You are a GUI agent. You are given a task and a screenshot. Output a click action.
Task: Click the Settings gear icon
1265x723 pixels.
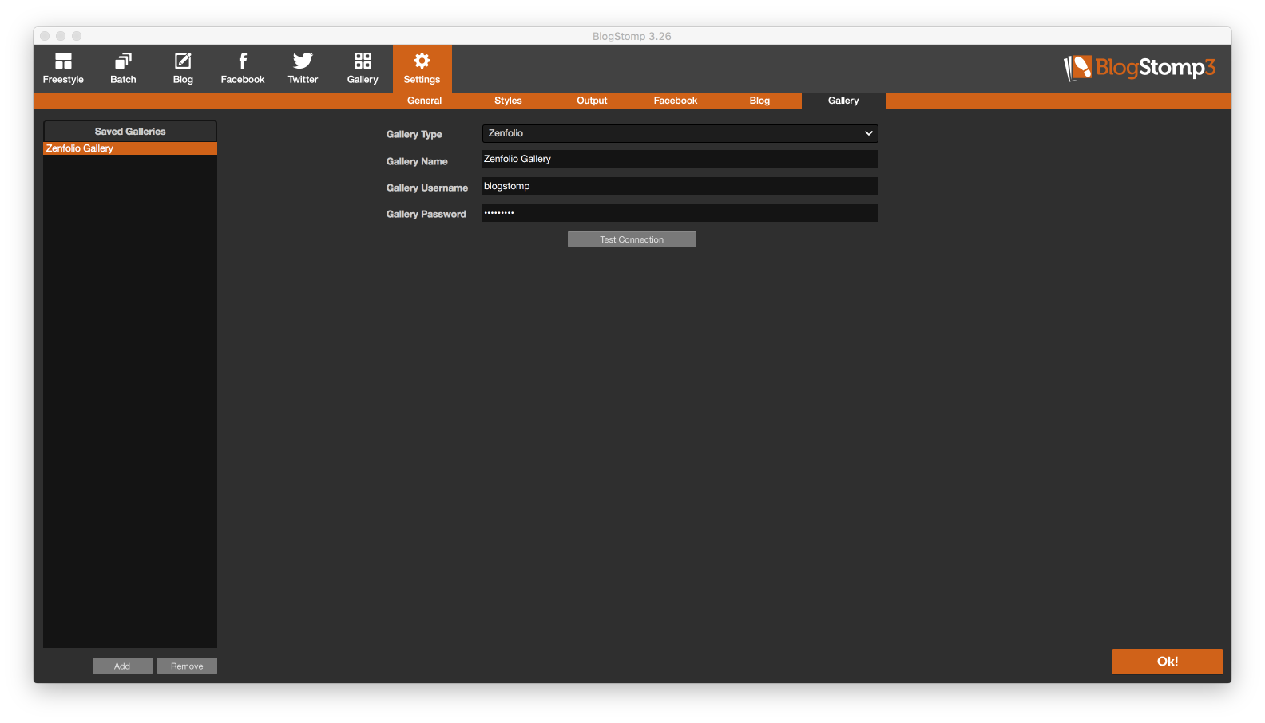pos(422,61)
